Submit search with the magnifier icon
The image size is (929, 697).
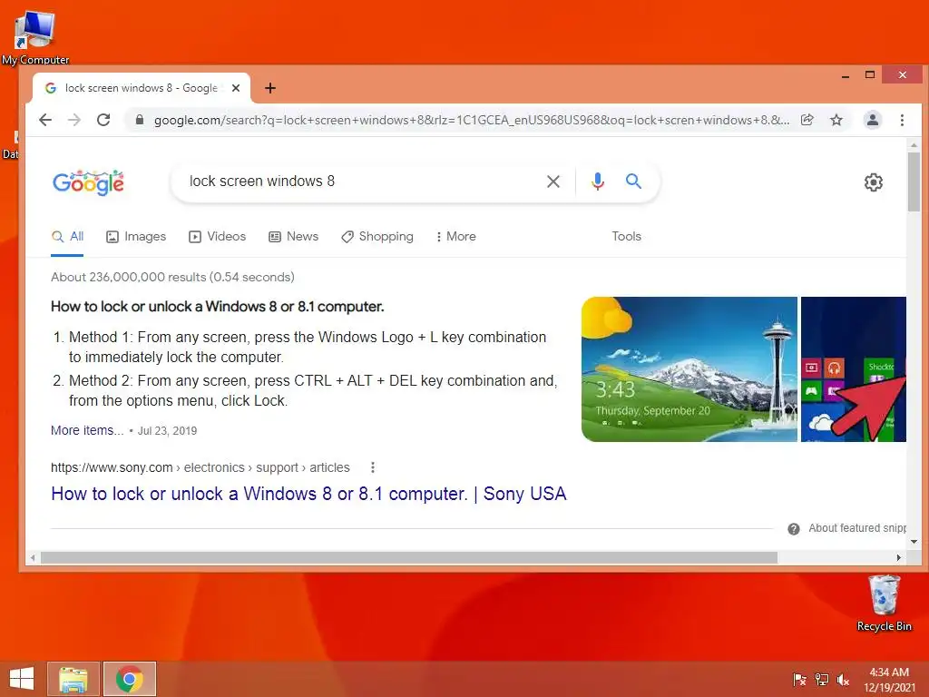(x=633, y=182)
